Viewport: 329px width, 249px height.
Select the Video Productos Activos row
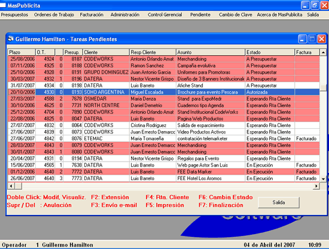[x=164, y=132]
